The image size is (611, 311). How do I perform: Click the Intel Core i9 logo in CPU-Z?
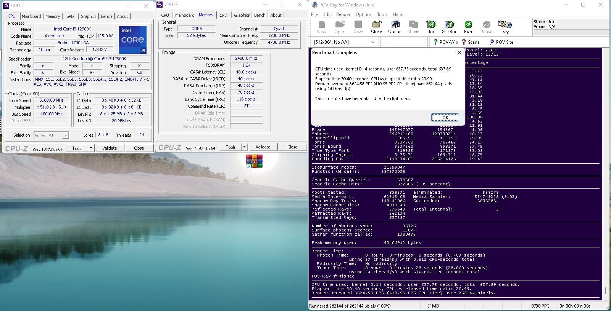coord(132,40)
